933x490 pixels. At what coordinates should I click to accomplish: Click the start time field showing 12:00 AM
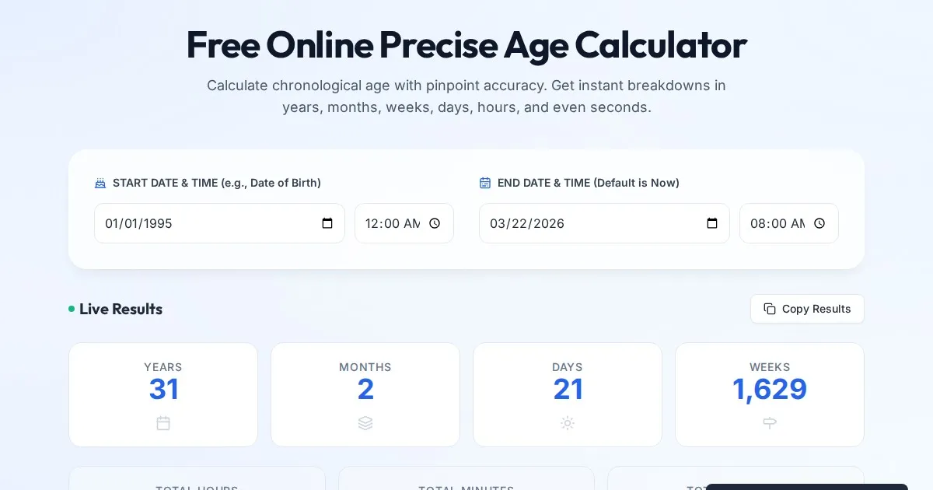(x=391, y=223)
